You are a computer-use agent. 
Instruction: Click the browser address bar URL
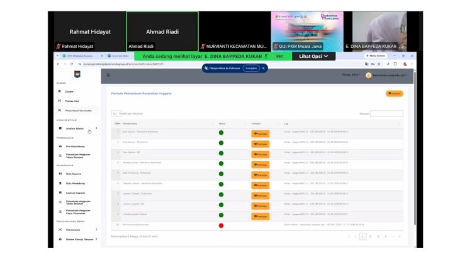(123, 64)
